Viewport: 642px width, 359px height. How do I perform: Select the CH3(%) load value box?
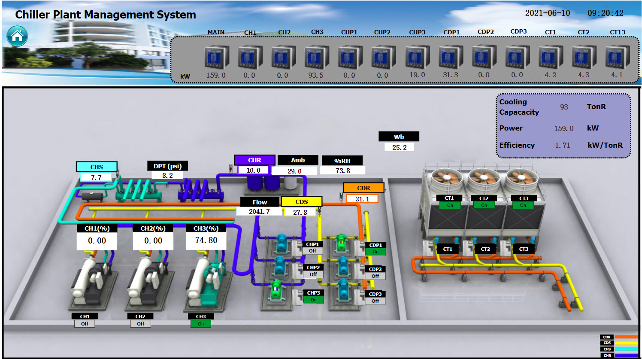[206, 240]
